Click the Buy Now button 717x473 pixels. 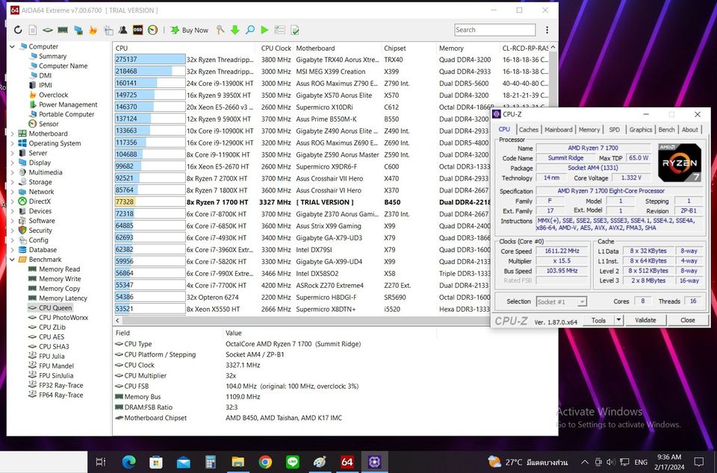click(189, 30)
